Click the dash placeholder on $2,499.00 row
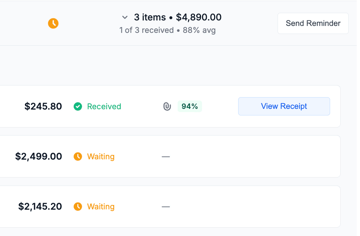 click(166, 157)
